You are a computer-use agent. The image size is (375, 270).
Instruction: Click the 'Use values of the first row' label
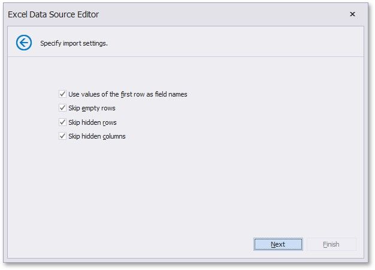coord(128,94)
